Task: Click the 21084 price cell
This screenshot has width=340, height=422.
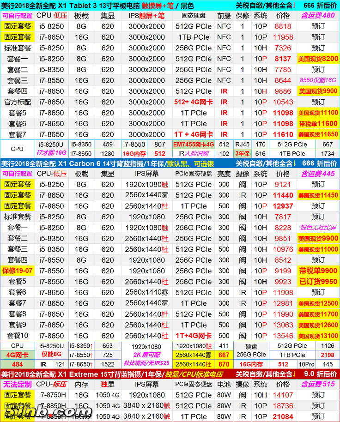Action: tap(283, 416)
